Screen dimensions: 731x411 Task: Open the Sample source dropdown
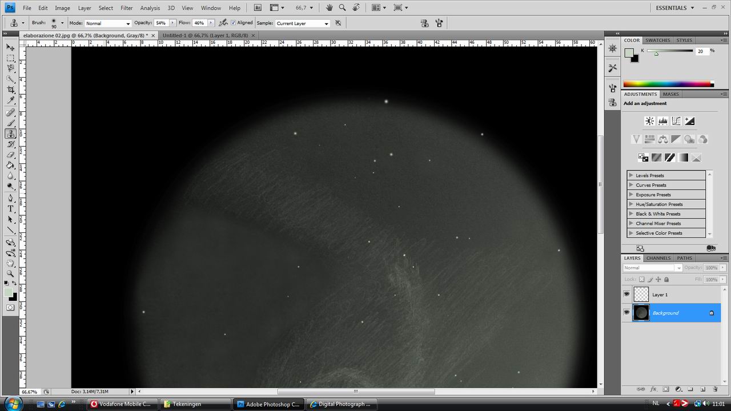pos(303,23)
